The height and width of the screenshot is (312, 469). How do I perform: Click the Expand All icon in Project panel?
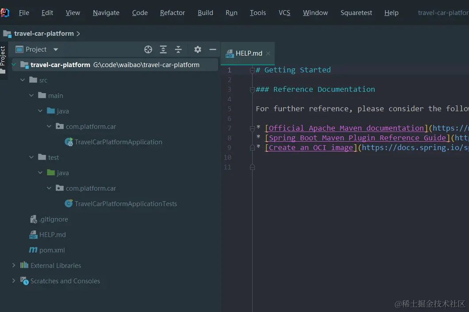pyautogui.click(x=163, y=49)
